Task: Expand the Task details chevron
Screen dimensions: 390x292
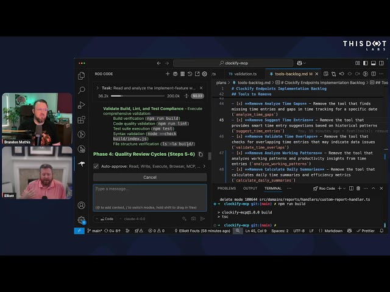Action: (x=97, y=88)
